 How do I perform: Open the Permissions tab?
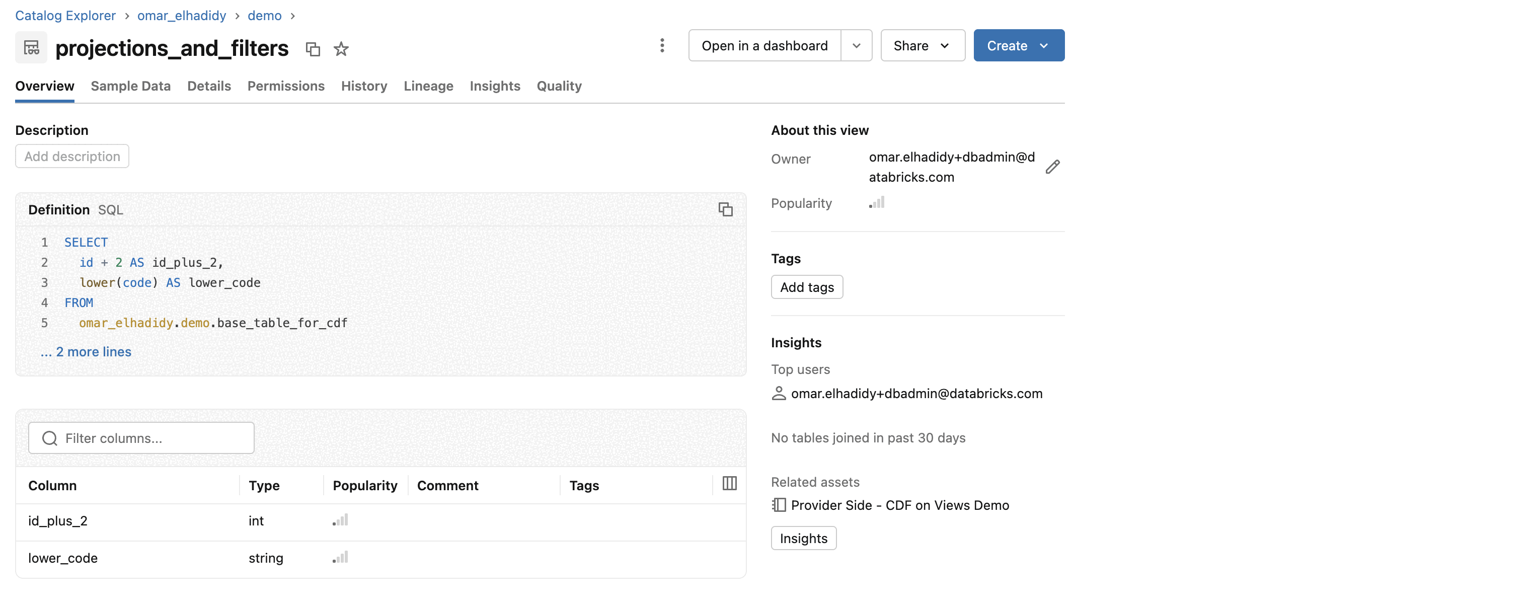[x=286, y=86]
